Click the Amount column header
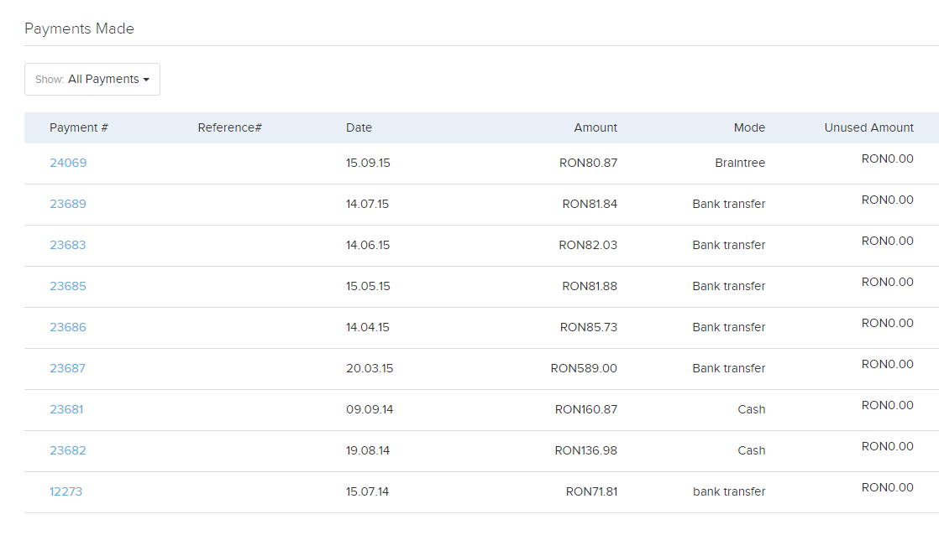Viewport: 939px width, 556px height. (x=595, y=127)
